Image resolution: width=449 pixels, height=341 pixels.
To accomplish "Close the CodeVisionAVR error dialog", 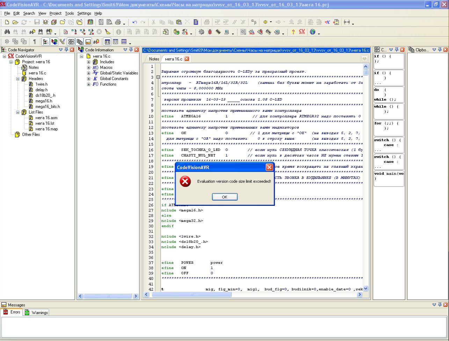I will point(269,167).
